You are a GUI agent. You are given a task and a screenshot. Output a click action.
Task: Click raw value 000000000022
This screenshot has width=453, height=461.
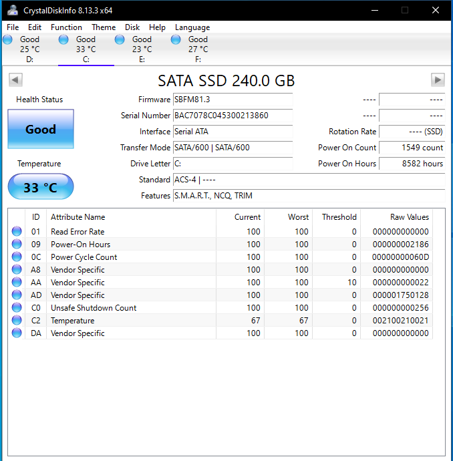(401, 282)
